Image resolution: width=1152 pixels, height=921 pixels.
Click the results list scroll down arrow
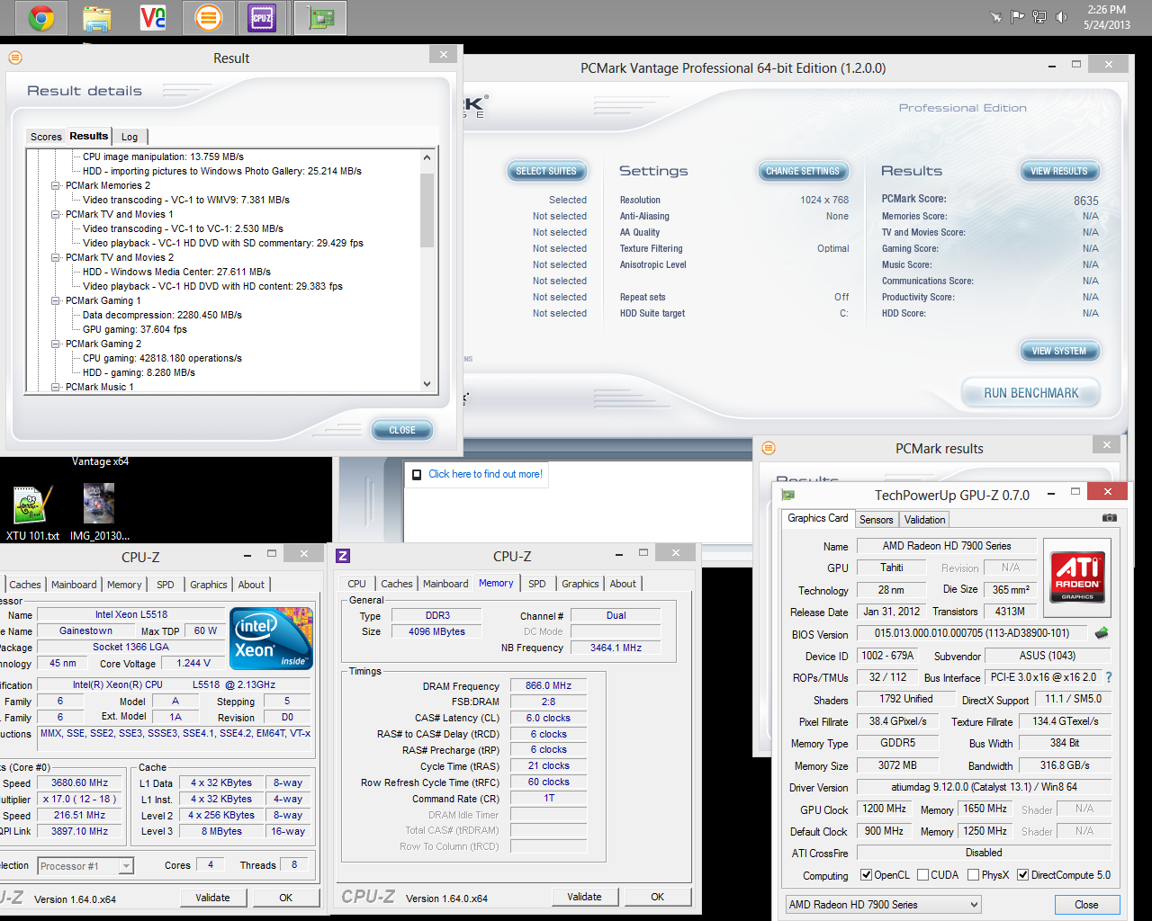pos(427,384)
